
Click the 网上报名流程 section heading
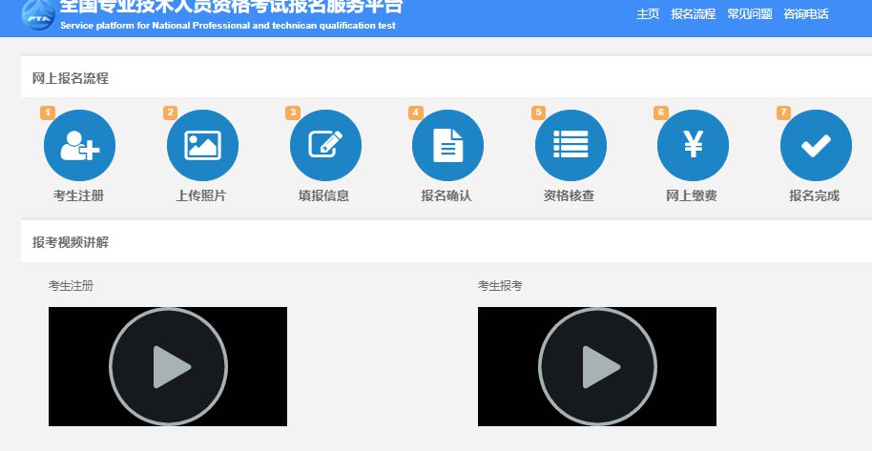(70, 78)
